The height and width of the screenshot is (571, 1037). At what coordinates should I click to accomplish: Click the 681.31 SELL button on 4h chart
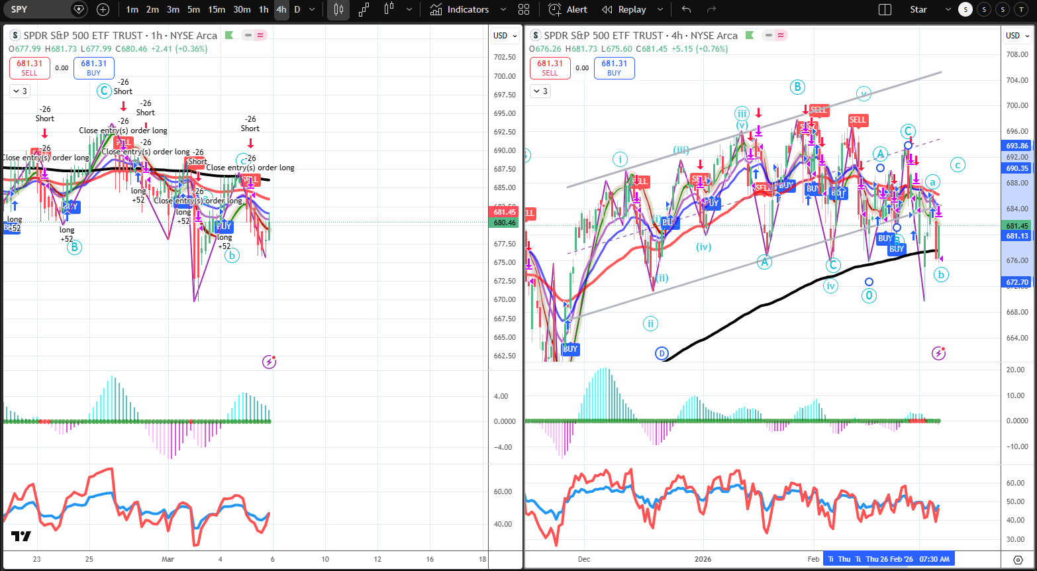[550, 68]
